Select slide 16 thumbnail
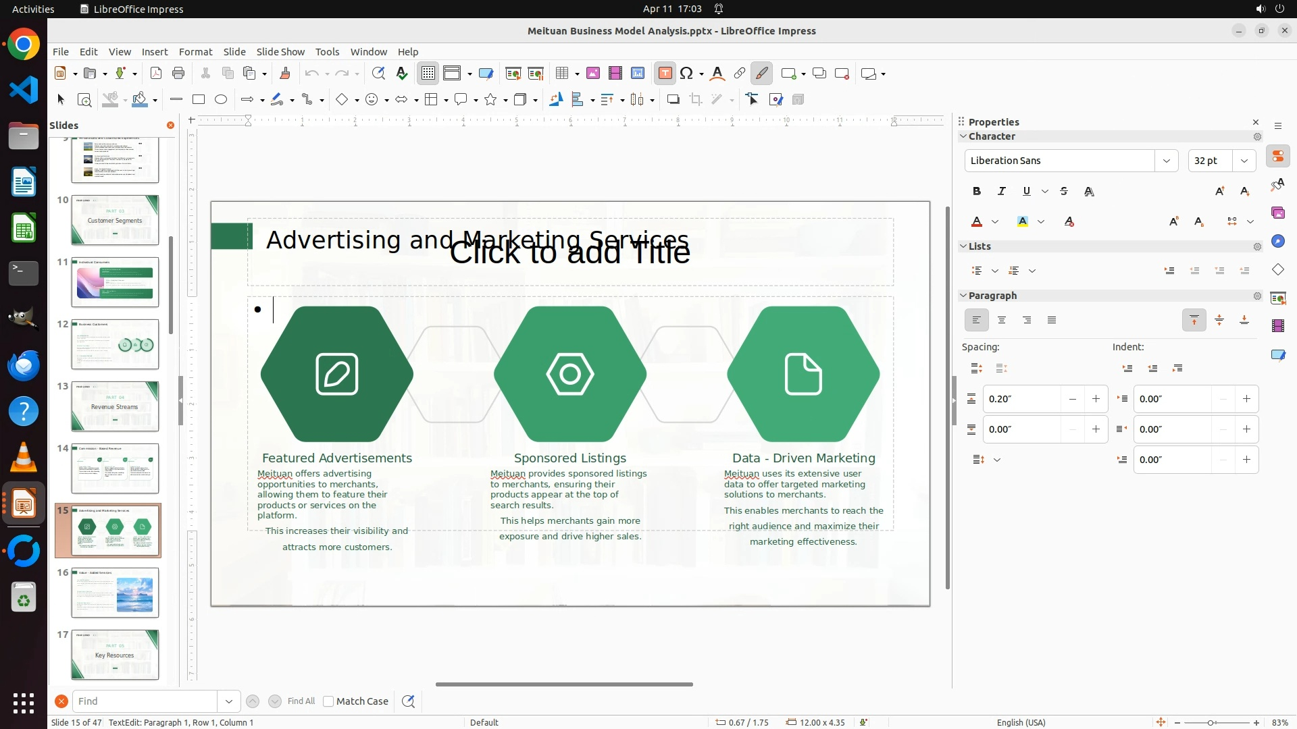 coord(115,593)
